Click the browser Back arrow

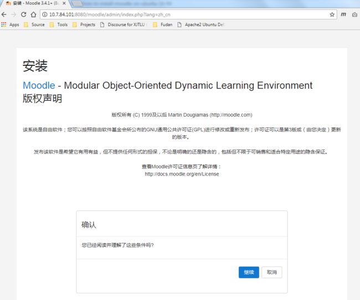point(4,14)
